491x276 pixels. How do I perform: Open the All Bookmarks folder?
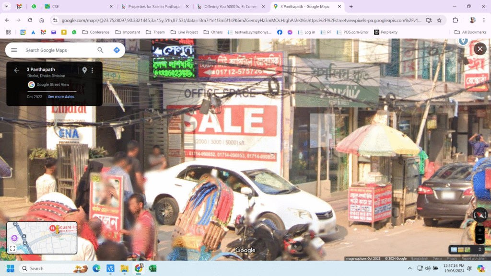pos(470,32)
